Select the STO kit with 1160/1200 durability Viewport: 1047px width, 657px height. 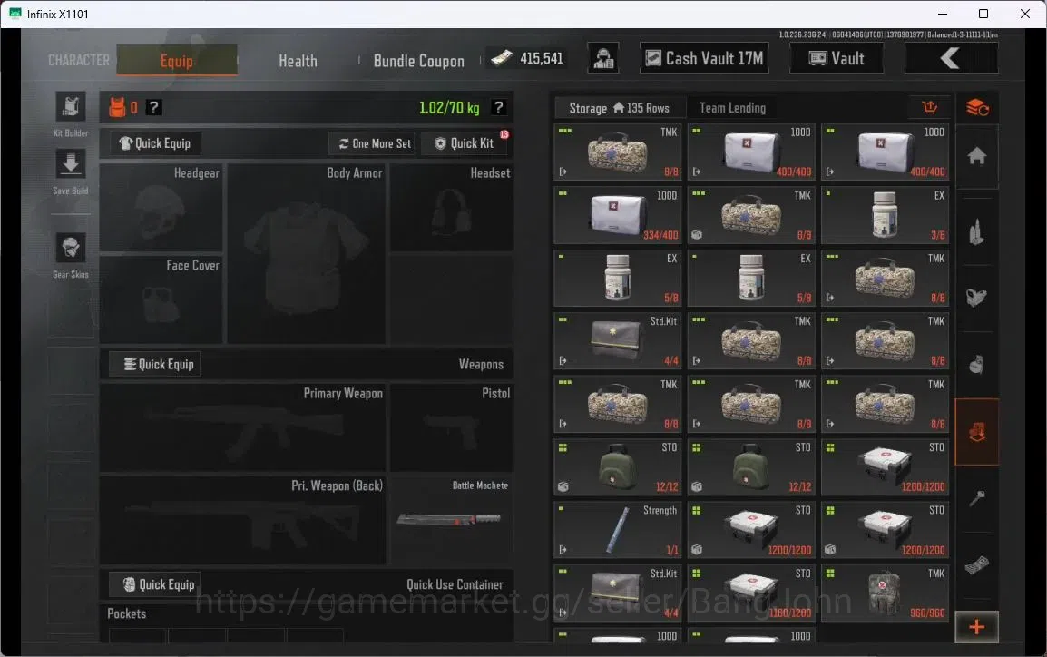point(751,593)
